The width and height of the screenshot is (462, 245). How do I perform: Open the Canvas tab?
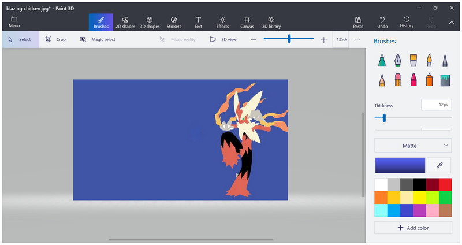tap(247, 22)
